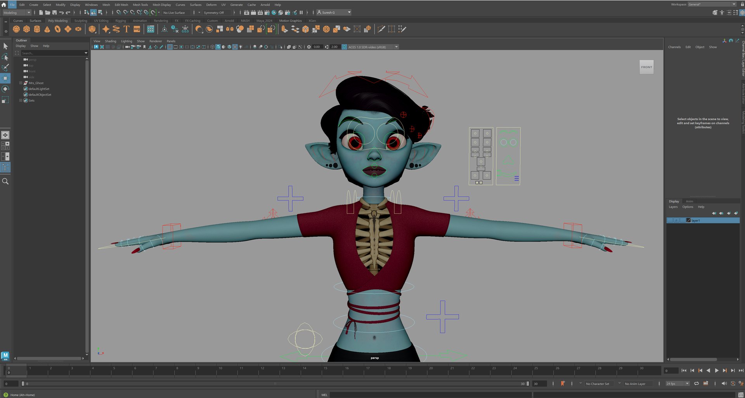The width and height of the screenshot is (745, 398).
Task: Open the Deform menu
Action: (x=211, y=5)
